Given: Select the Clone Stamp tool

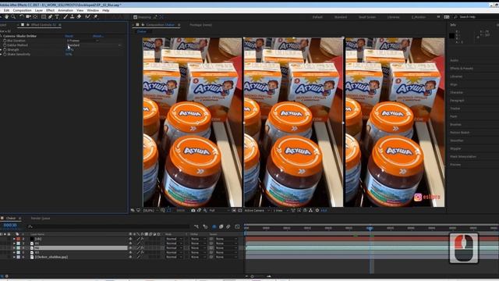Looking at the screenshot, I should click(x=73, y=16).
